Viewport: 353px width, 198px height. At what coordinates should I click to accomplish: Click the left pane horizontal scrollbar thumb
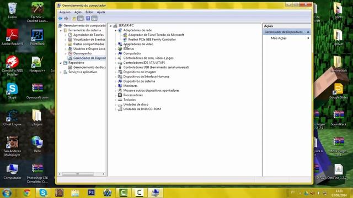point(77,174)
